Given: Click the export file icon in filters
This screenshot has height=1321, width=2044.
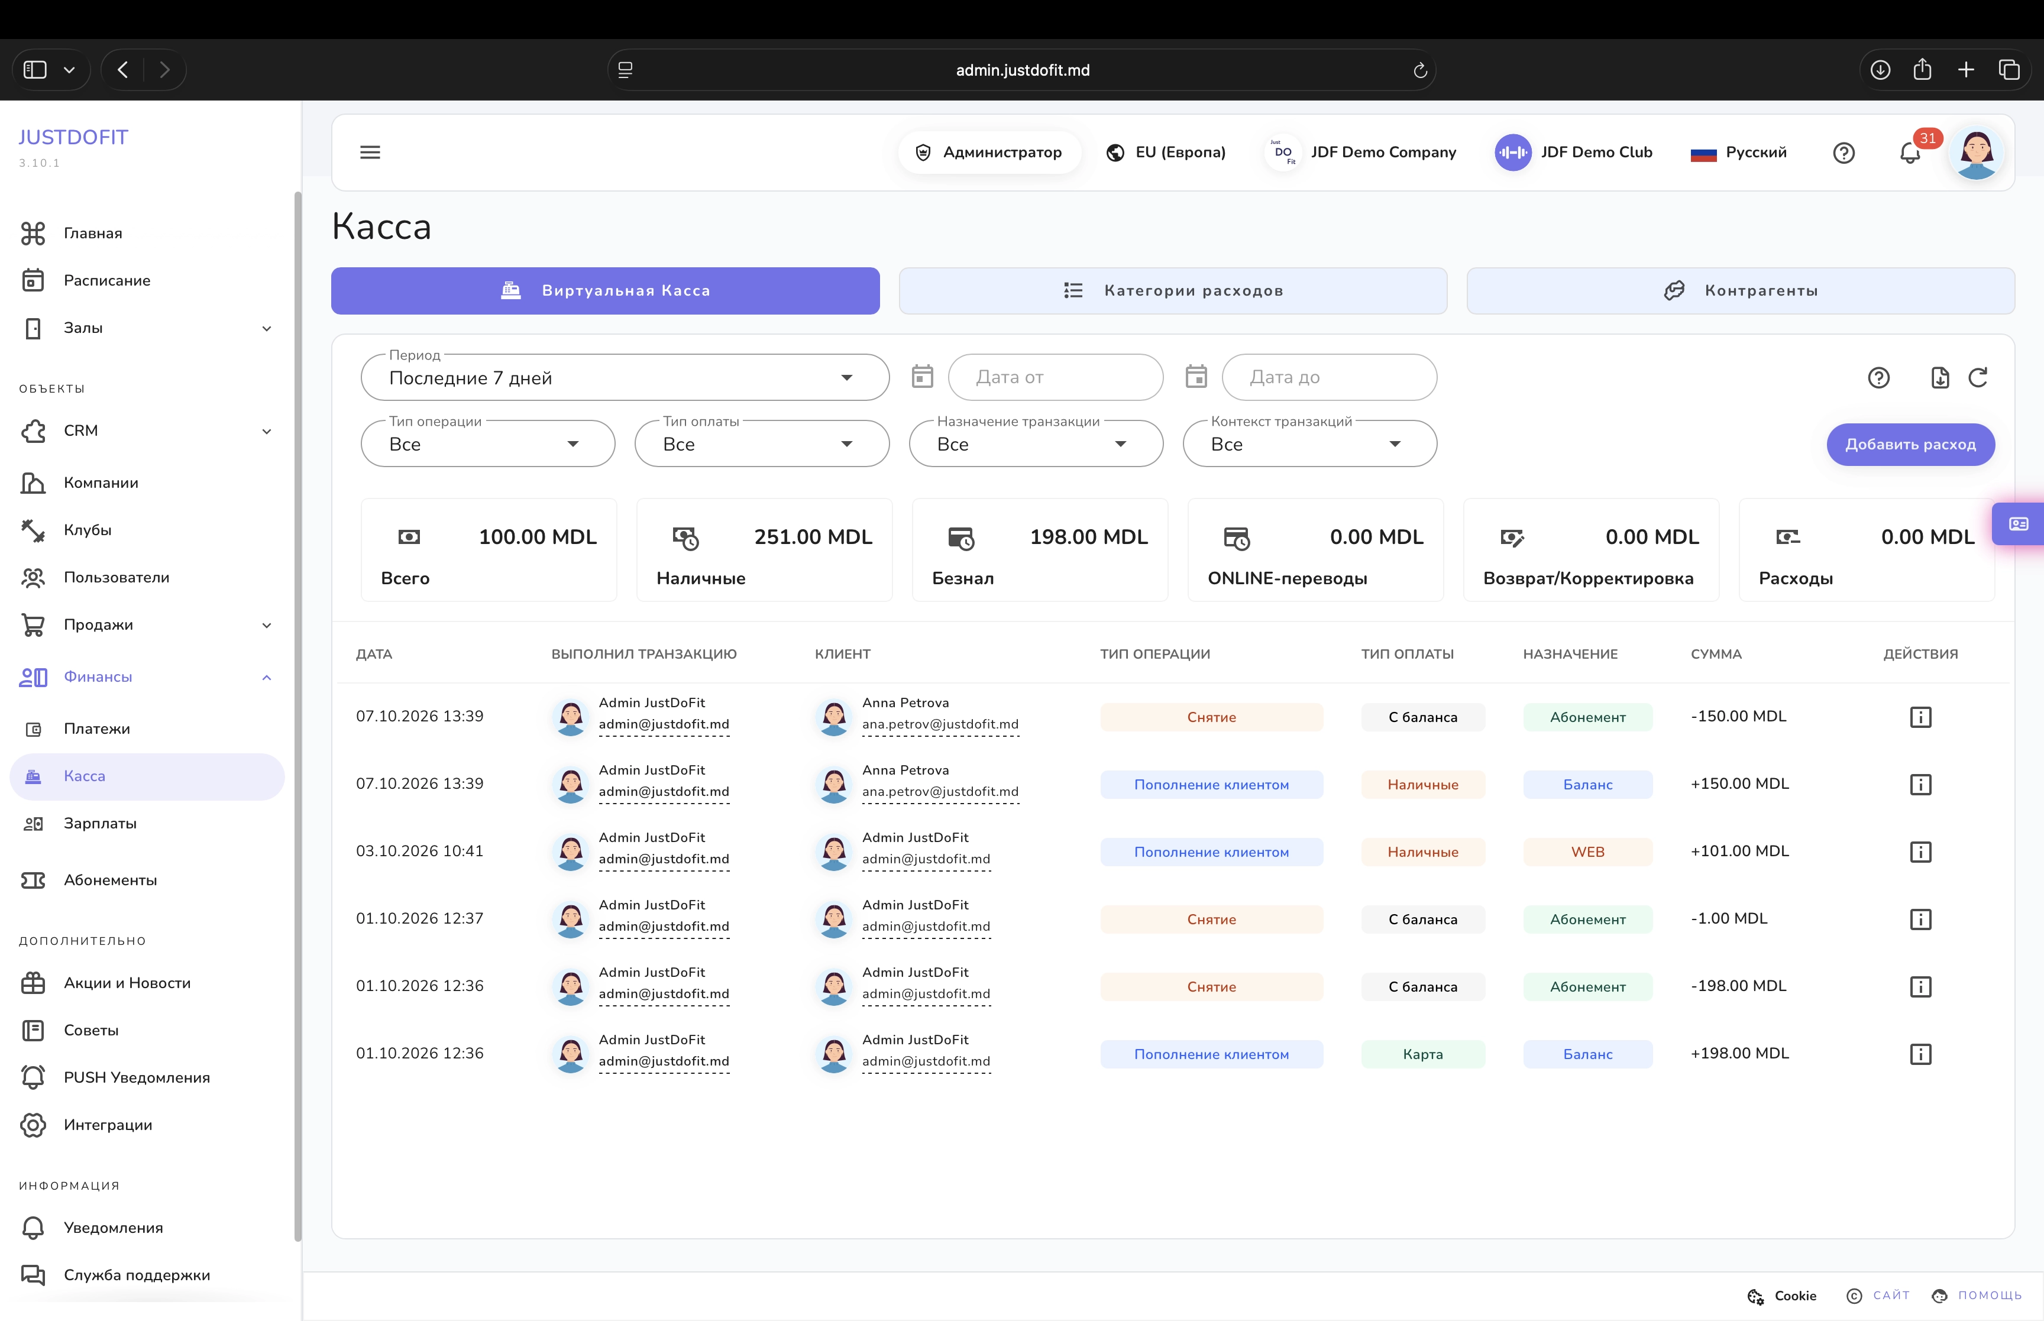Looking at the screenshot, I should click(1940, 377).
